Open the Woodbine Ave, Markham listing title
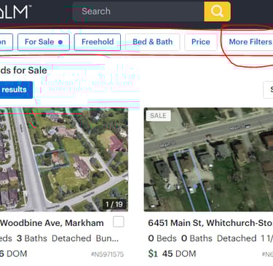Image resolution: width=273 pixels, height=266 pixels. 52,223
